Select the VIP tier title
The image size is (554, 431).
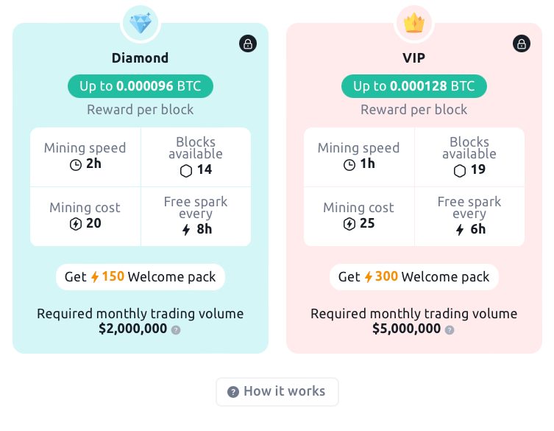coord(414,57)
